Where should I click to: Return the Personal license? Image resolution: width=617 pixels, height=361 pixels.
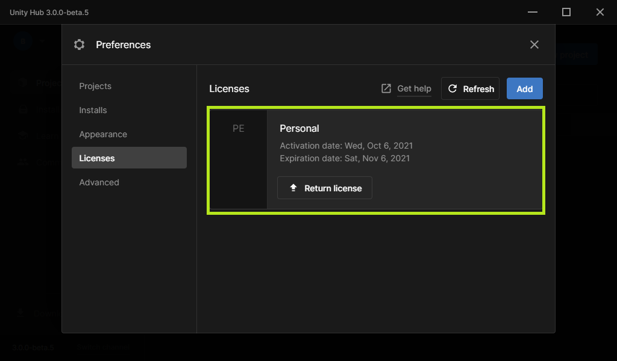[x=325, y=188]
